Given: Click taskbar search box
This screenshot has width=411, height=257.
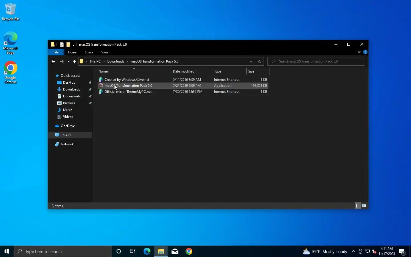Looking at the screenshot, I should pos(63,251).
